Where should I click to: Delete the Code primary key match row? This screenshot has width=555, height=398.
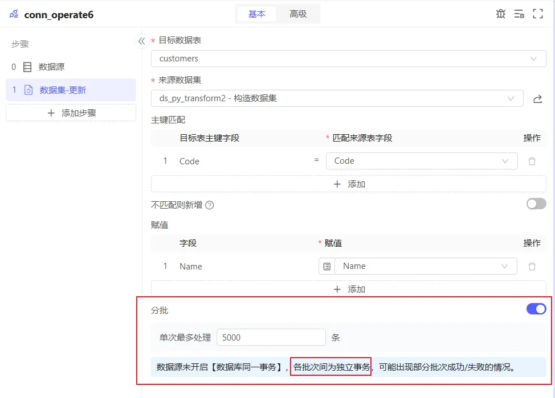(532, 161)
